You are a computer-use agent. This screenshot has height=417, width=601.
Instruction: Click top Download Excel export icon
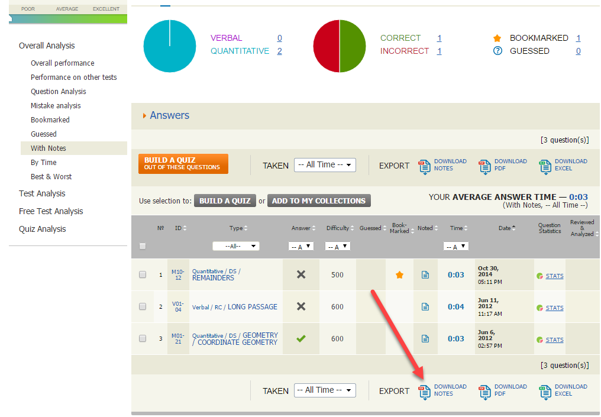click(545, 166)
